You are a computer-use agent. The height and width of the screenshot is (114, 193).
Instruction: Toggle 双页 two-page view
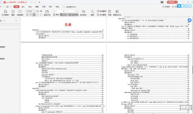(64, 15)
